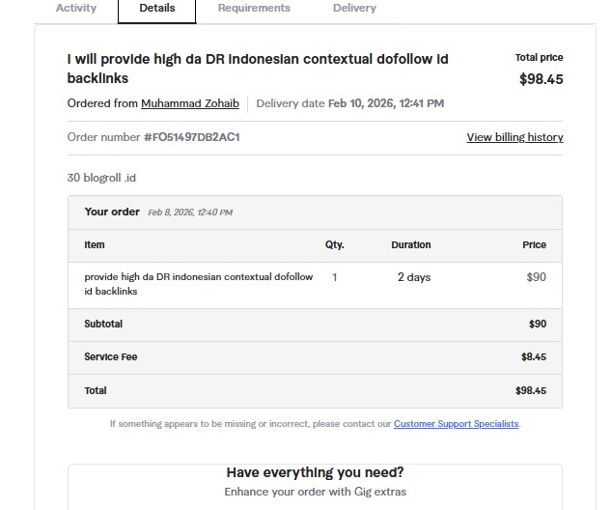
Task: Click the $90 item price cell
Action: click(536, 277)
